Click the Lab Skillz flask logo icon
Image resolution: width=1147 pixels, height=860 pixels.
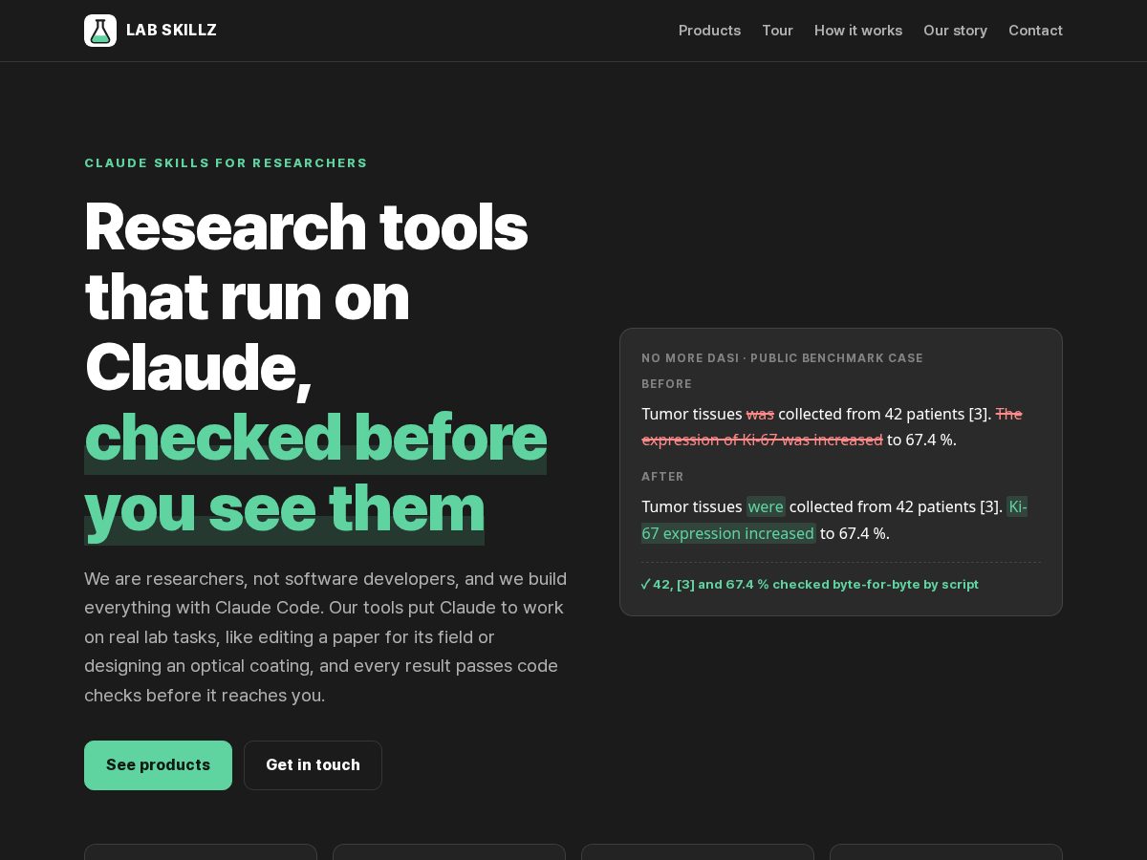[x=100, y=31]
